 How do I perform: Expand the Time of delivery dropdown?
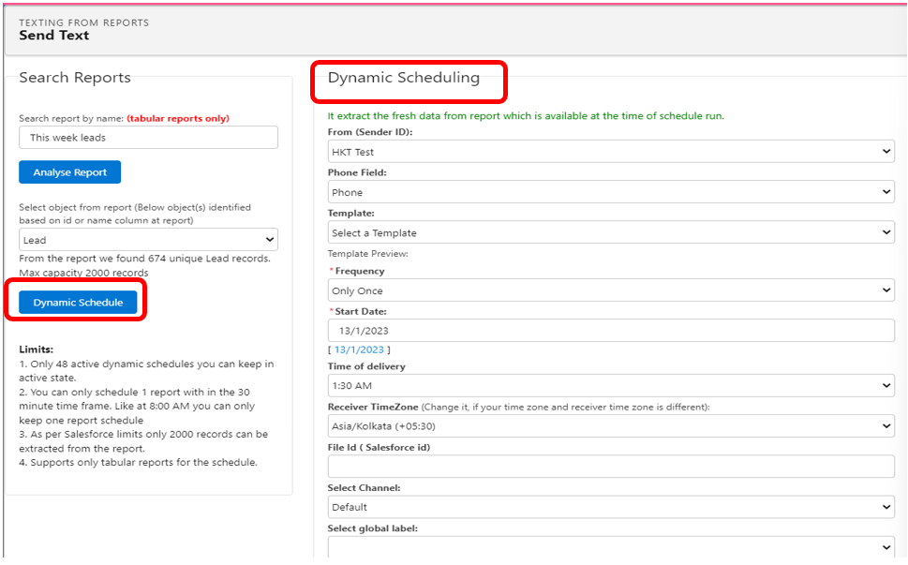point(611,385)
